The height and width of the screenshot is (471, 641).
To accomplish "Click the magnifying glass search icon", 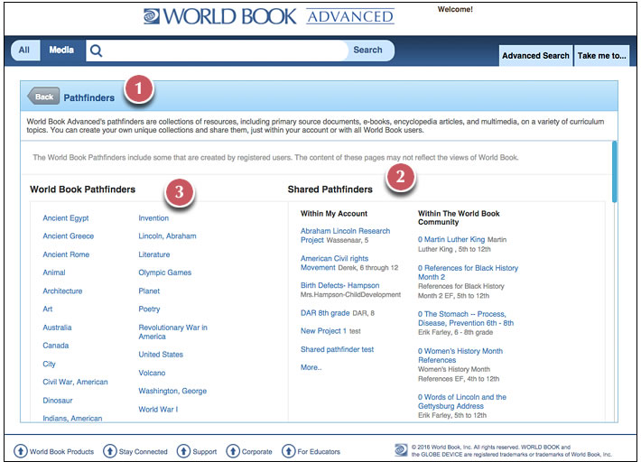I will [x=96, y=51].
